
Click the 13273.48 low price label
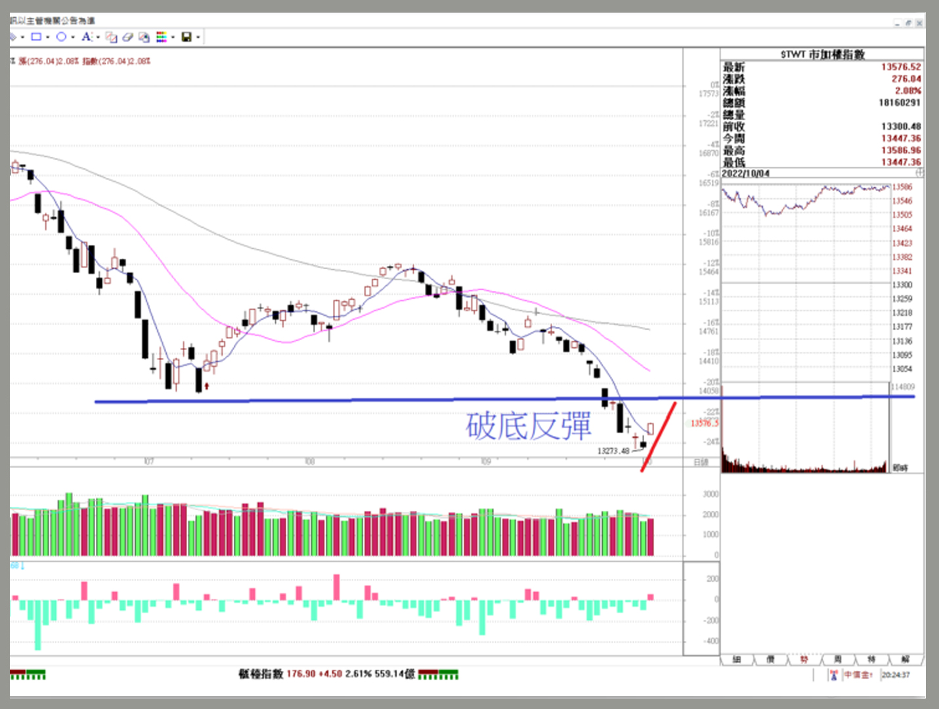pos(613,451)
